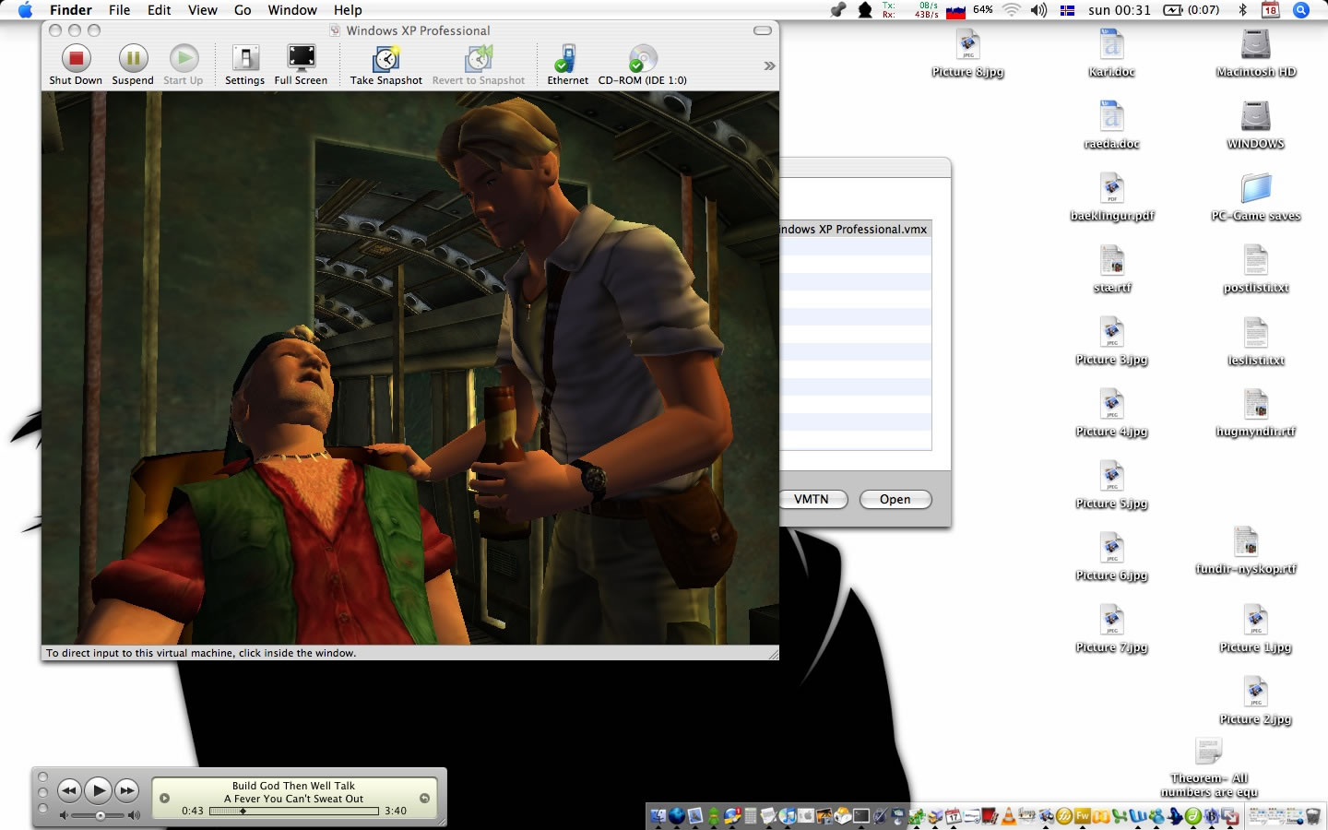Click inside the virtual machine display
The height and width of the screenshot is (830, 1328).
coord(409,367)
